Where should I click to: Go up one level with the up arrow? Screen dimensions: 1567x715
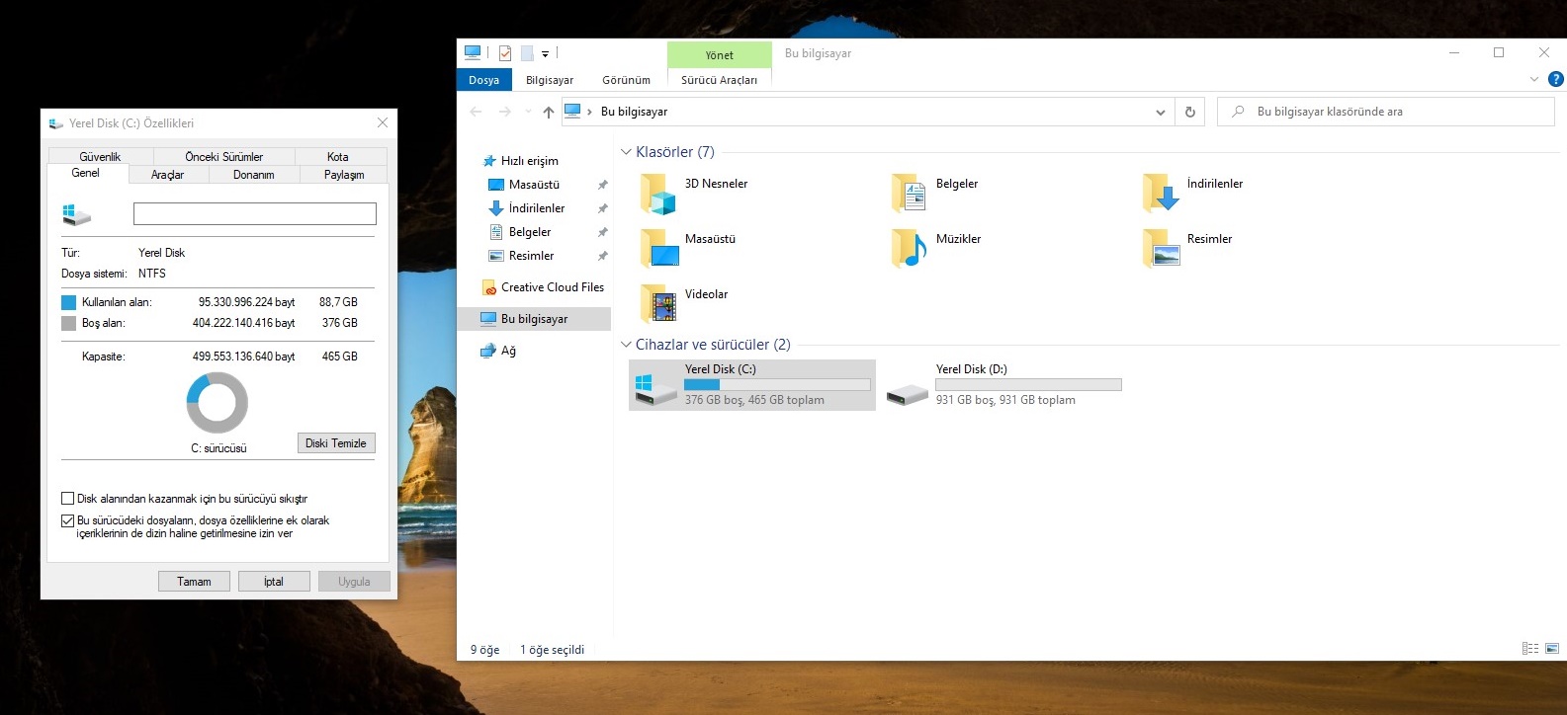click(549, 112)
